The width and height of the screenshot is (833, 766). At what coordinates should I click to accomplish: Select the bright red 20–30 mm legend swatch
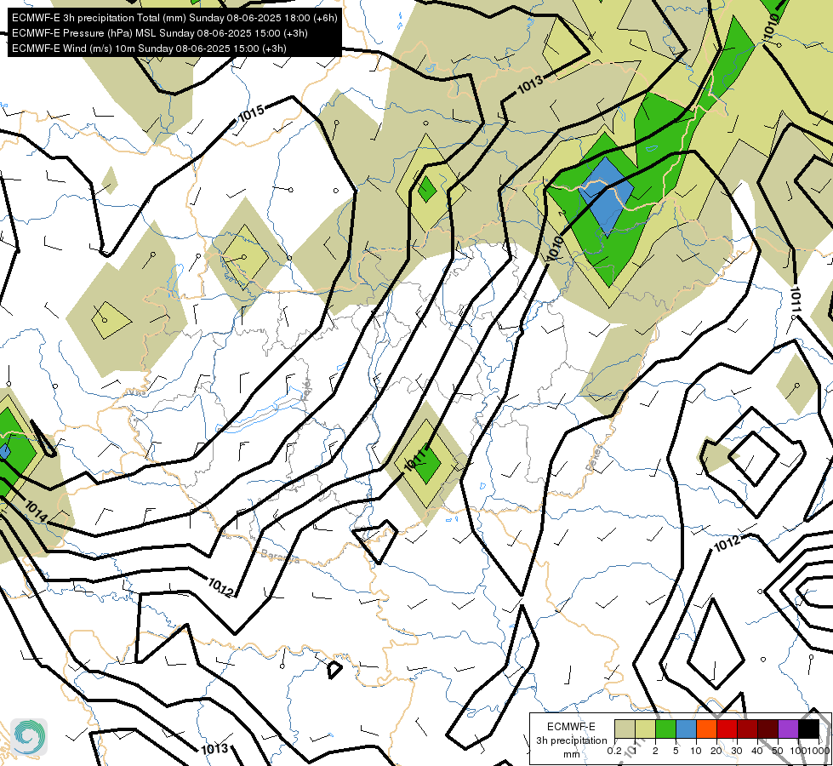pyautogui.click(x=727, y=729)
